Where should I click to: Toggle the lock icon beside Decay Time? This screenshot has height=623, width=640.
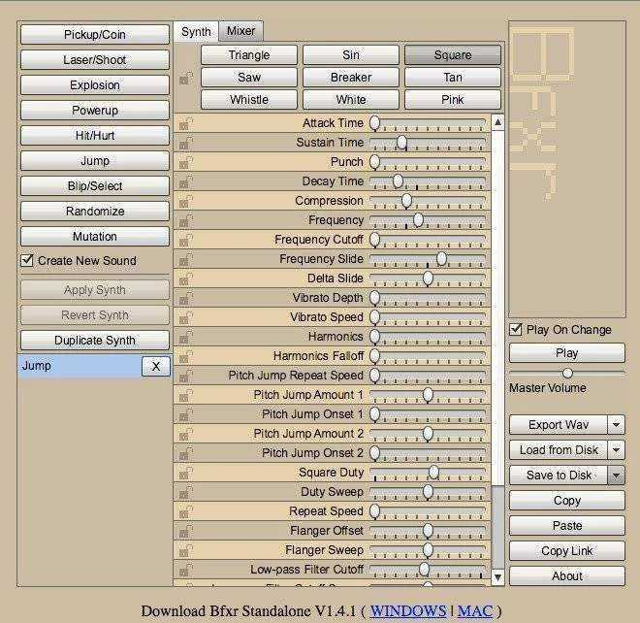pos(186,181)
